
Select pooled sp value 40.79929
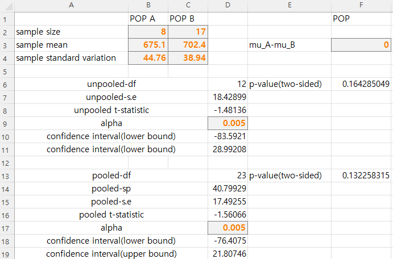(228, 189)
